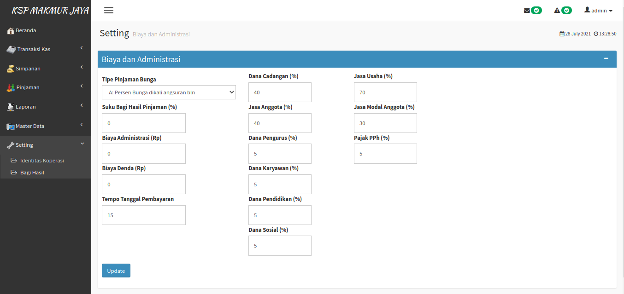Focus the Dana Cadangan percentage field

click(x=280, y=92)
